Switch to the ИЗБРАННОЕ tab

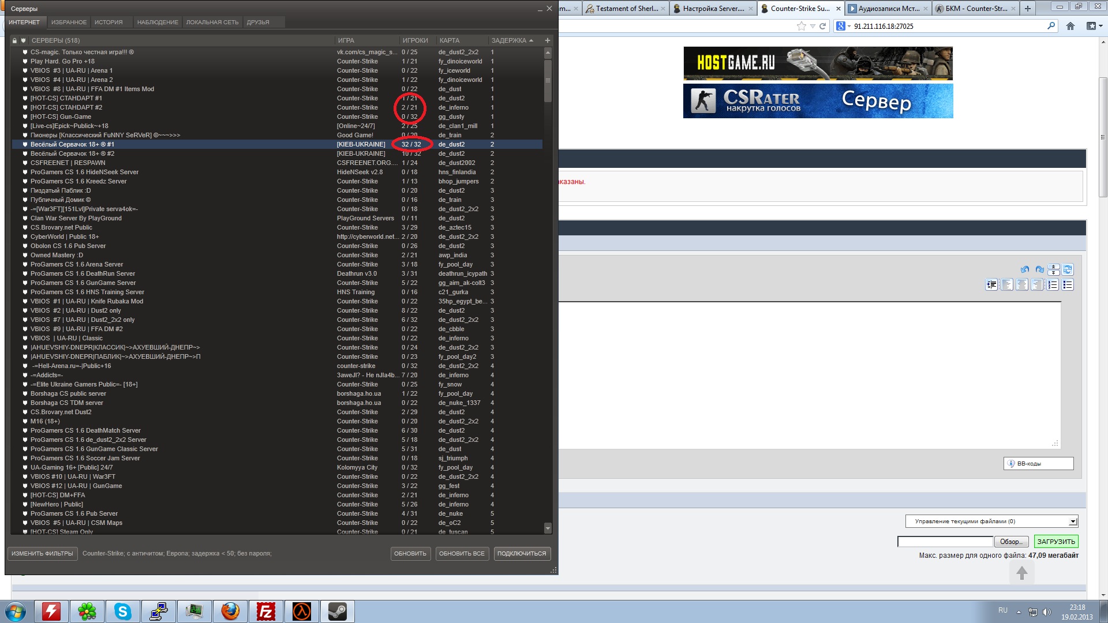(x=69, y=22)
